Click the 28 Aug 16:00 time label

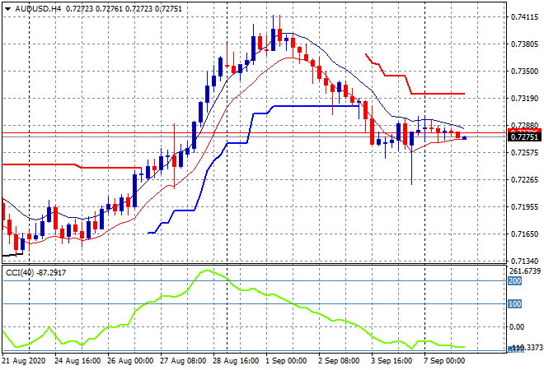tap(236, 361)
